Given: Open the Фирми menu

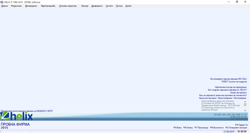Looking at the screenshot, I should (4, 6).
